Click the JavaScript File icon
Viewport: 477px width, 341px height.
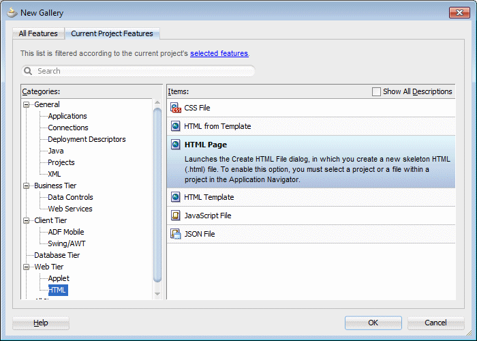(175, 216)
